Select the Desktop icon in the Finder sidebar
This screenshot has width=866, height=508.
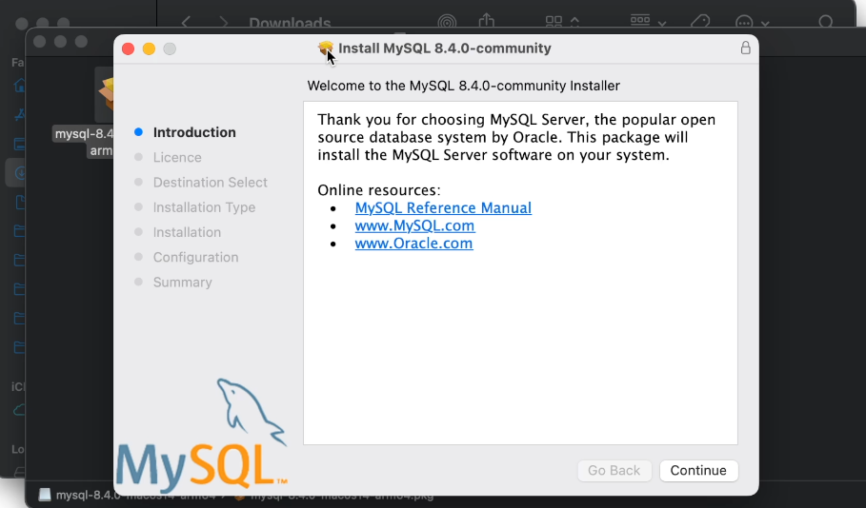tap(19, 144)
